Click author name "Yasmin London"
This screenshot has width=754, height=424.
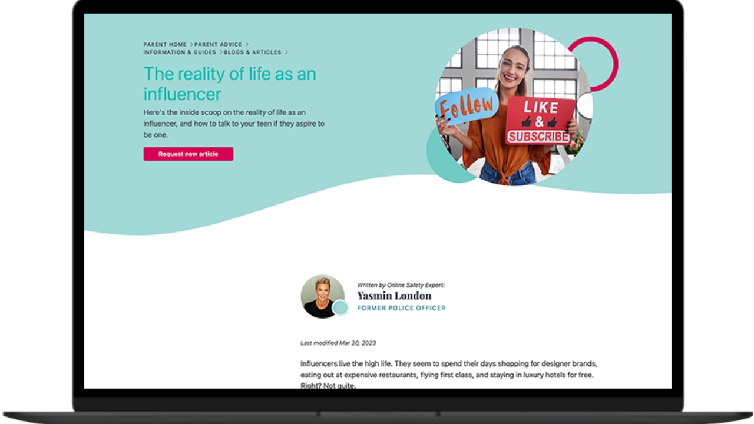pyautogui.click(x=394, y=296)
